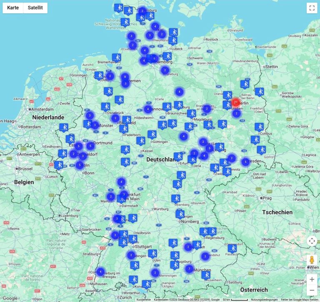Select hockey marker near Göttingen
Viewport: 320px width, 302px height.
tap(152, 135)
